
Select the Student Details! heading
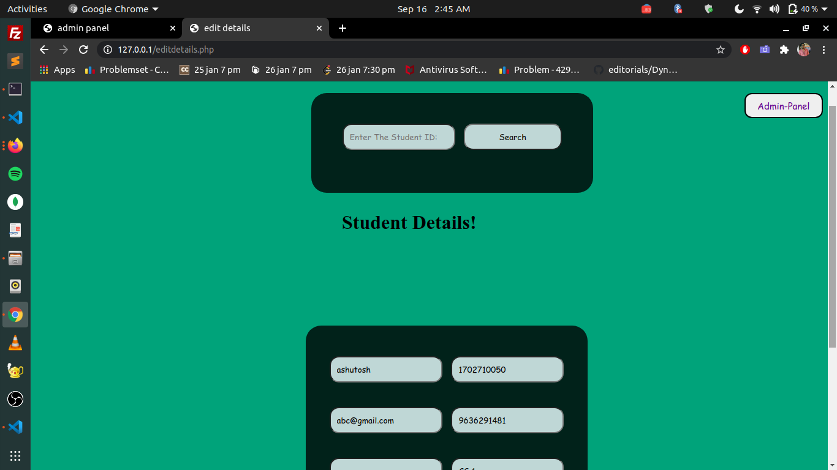[409, 223]
